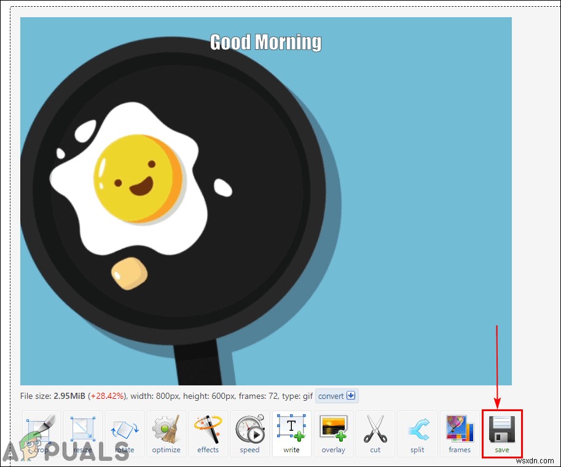Click the Good Morning GIF preview
The width and height of the screenshot is (561, 467).
coord(266,201)
